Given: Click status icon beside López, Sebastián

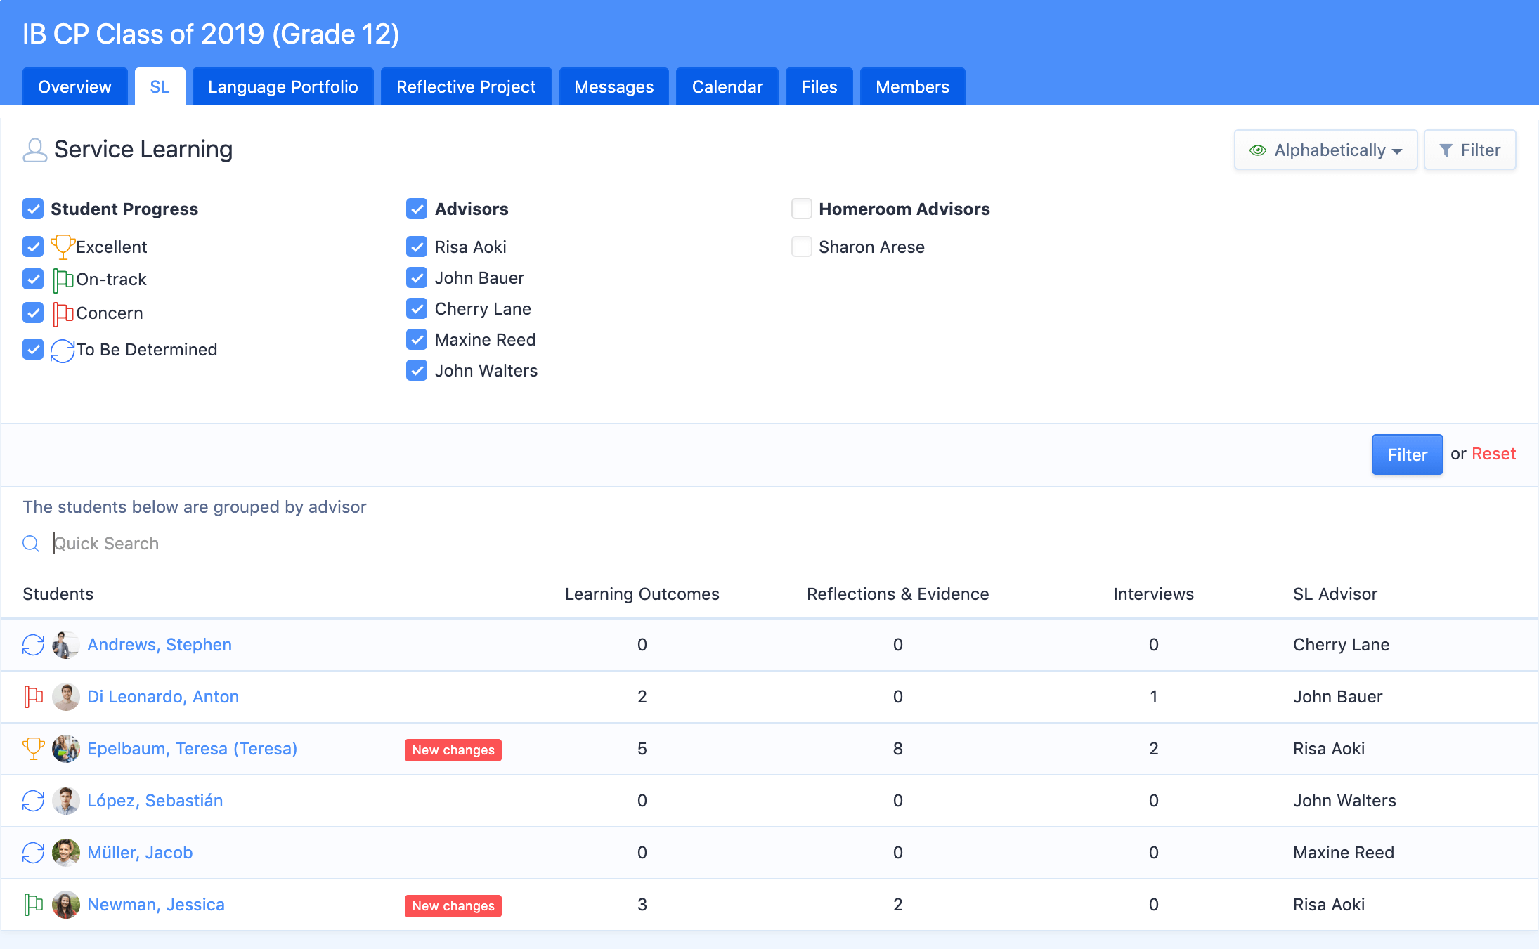Looking at the screenshot, I should [33, 801].
